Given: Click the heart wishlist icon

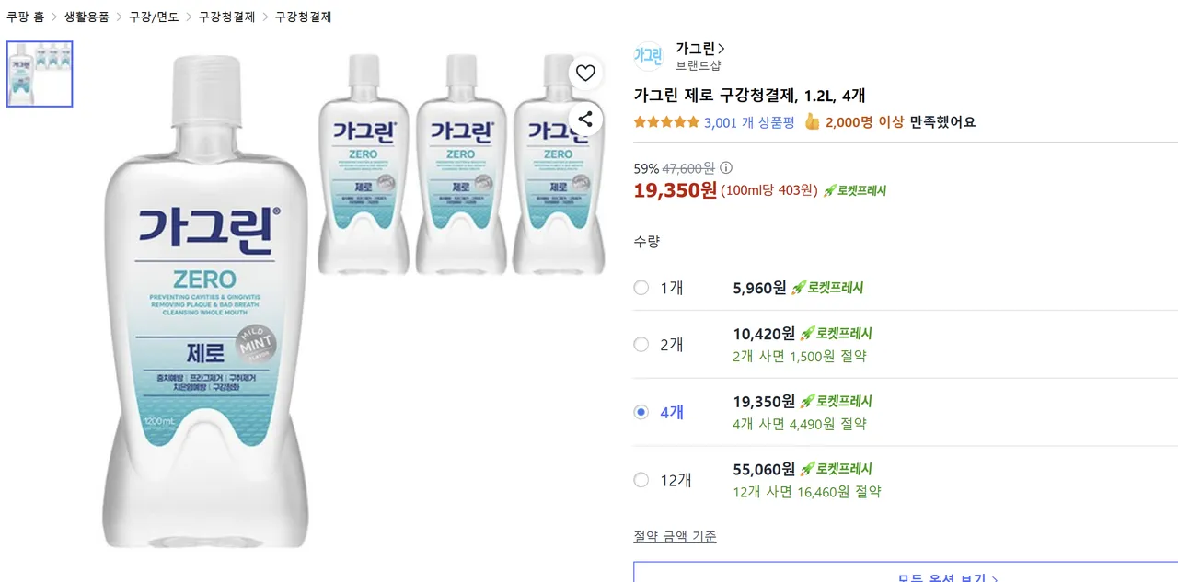Looking at the screenshot, I should pos(585,73).
